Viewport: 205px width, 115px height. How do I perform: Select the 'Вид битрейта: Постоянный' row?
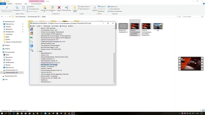click(49, 65)
